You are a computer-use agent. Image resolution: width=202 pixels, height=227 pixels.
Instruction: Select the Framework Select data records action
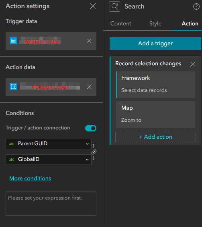tap(155, 85)
